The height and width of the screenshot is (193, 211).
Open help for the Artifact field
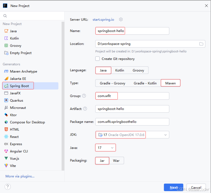(x=85, y=109)
